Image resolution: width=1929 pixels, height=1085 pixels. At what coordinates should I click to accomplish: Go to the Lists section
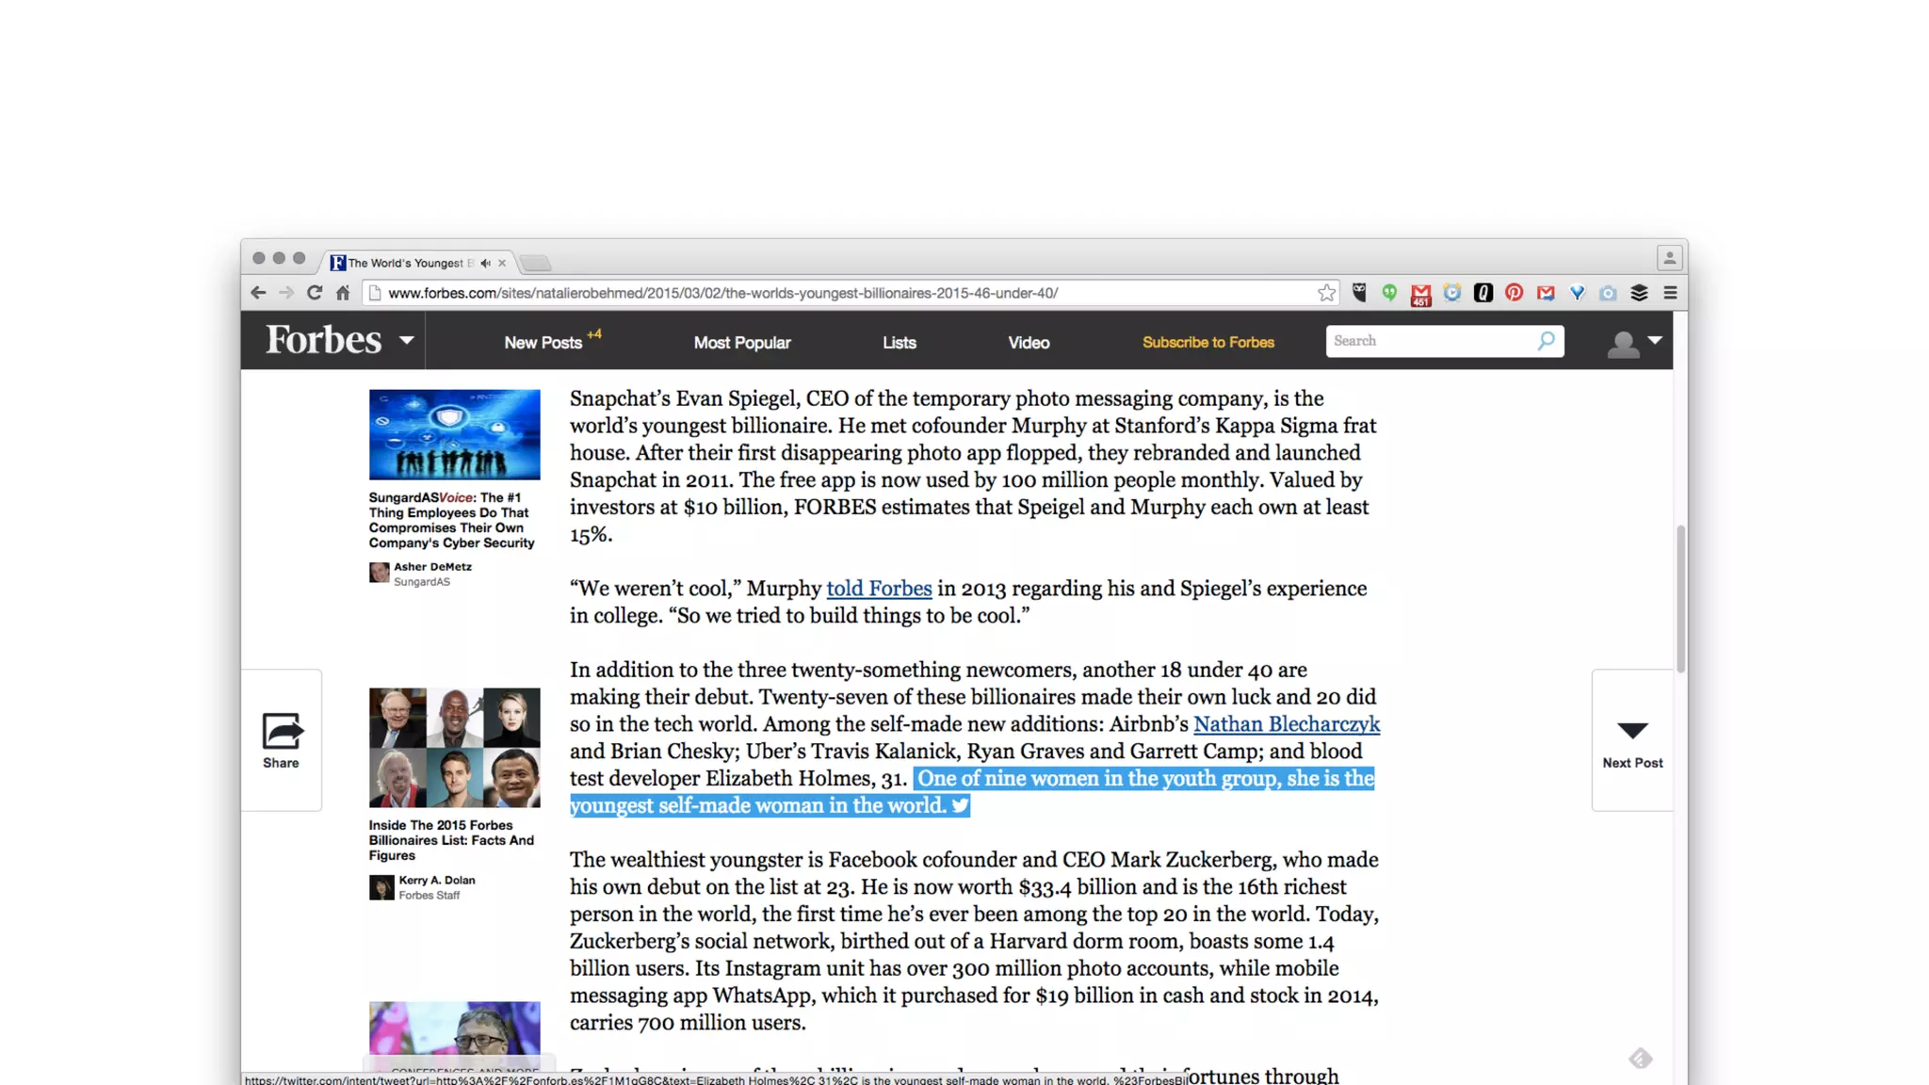click(899, 343)
